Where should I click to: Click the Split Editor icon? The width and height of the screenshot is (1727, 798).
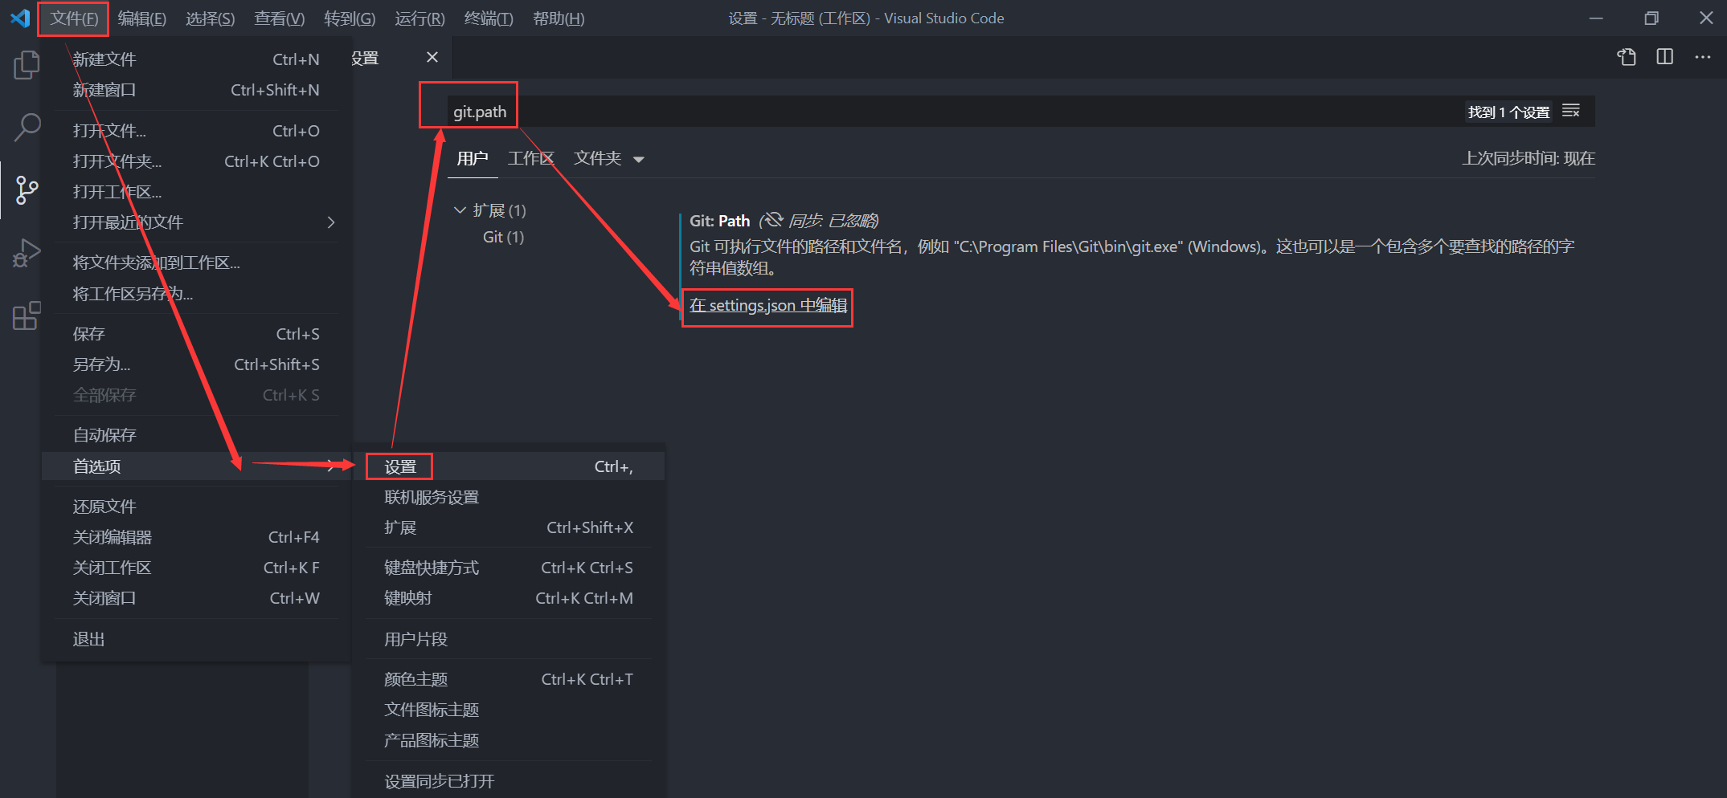coord(1664,57)
